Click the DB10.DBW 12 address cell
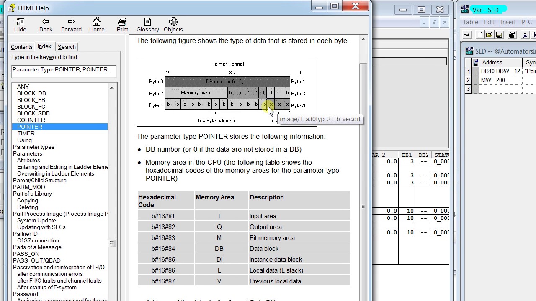 pyautogui.click(x=501, y=71)
